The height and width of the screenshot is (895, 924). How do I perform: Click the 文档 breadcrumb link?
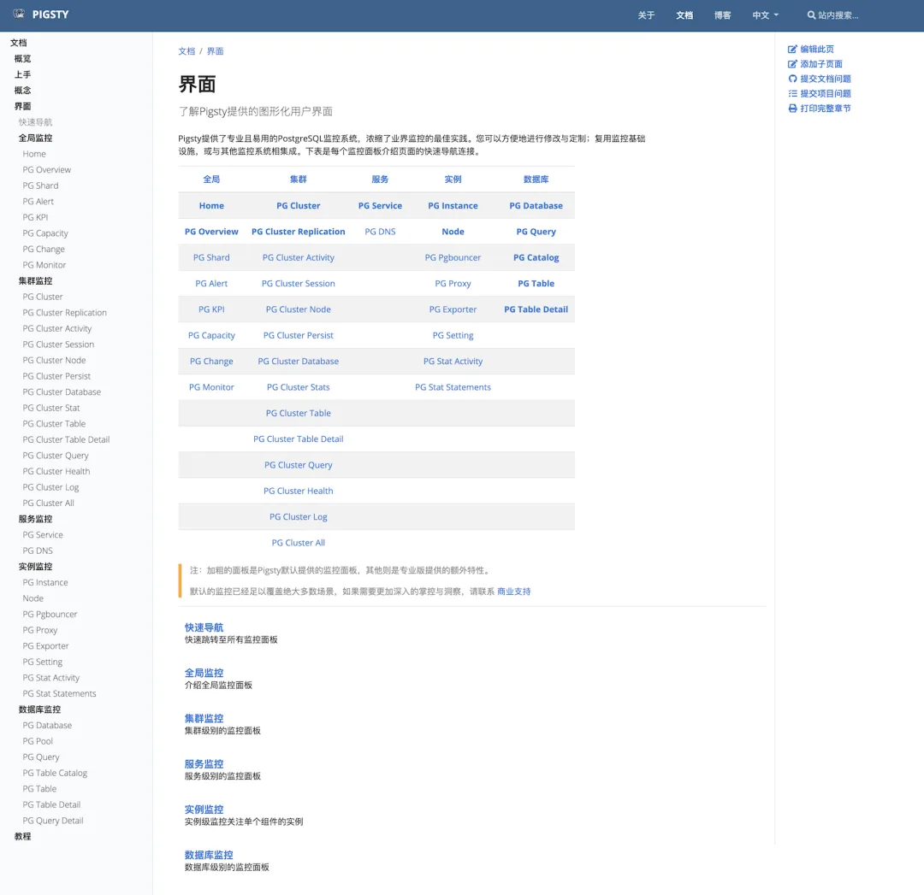[x=187, y=51]
